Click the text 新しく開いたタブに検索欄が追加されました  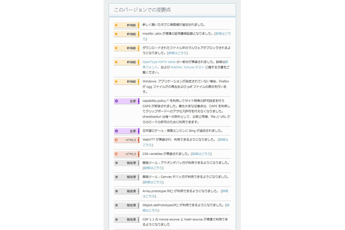(x=174, y=25)
